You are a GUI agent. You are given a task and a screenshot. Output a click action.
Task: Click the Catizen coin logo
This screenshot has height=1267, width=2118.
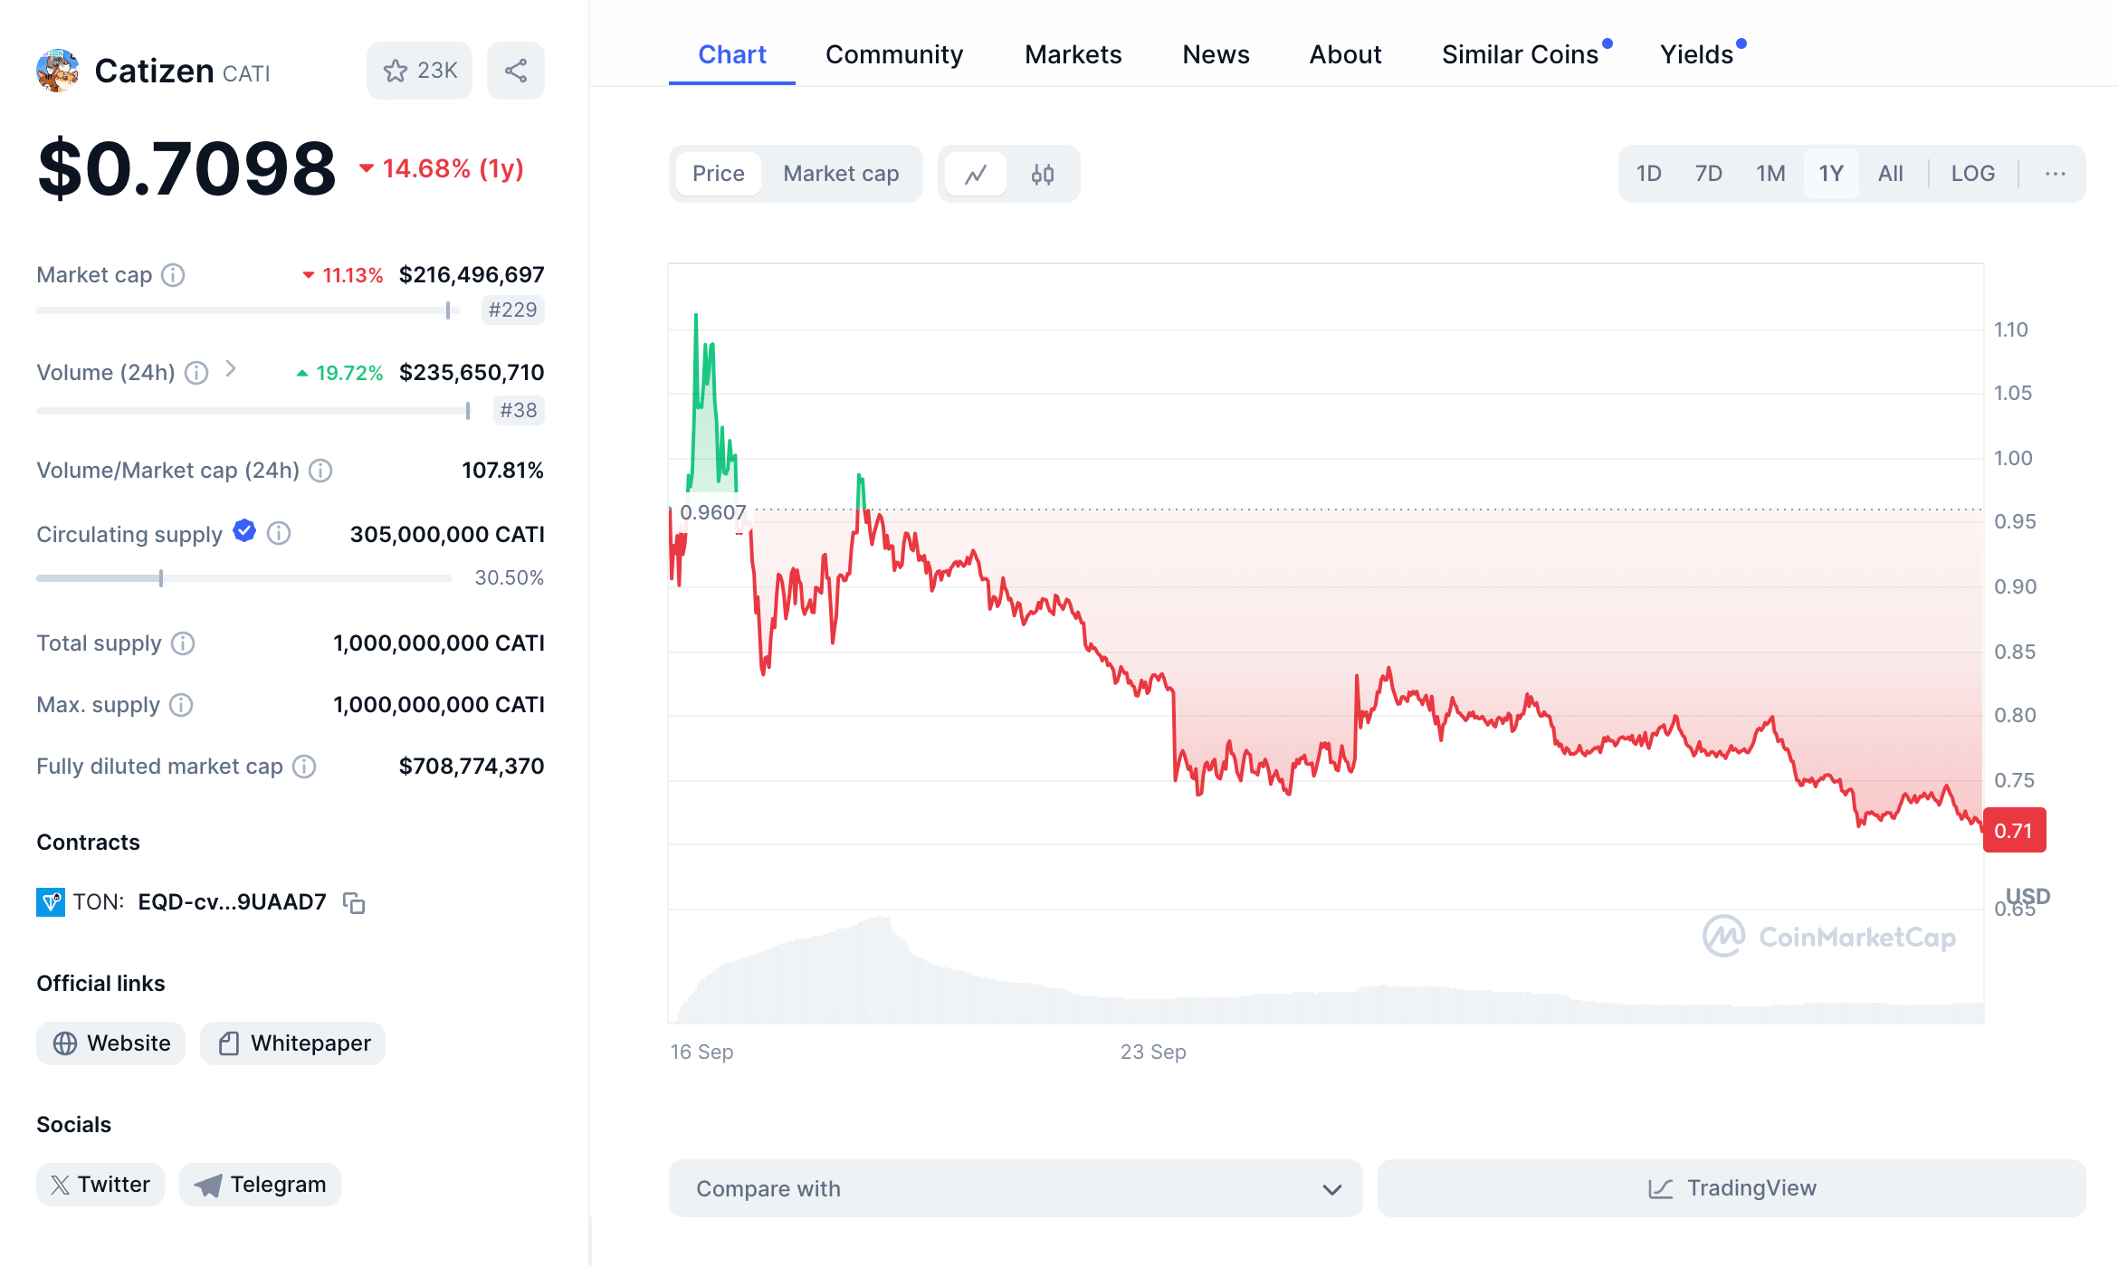tap(58, 71)
